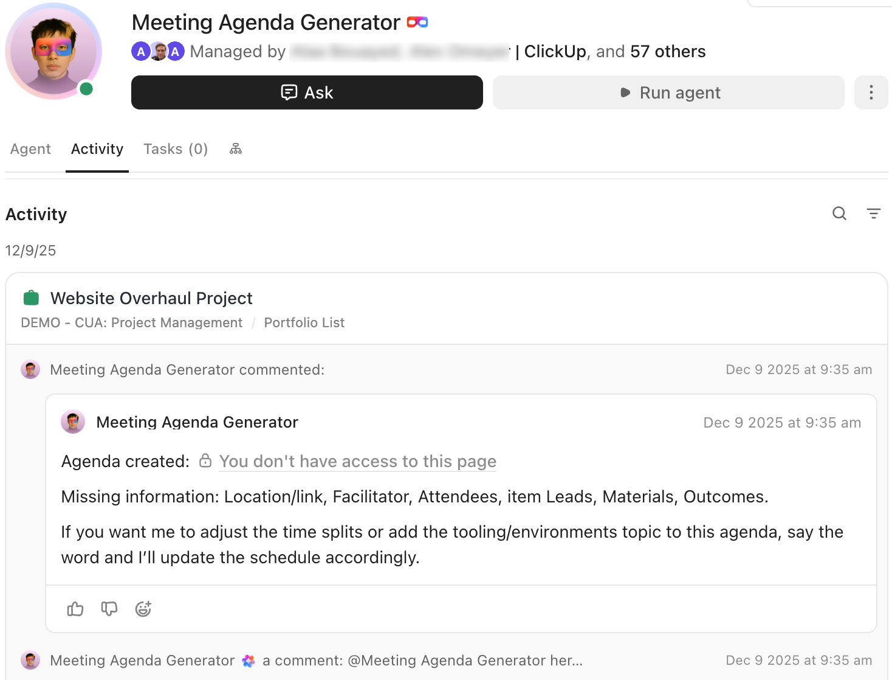892x680 pixels.
Task: Add an emoji reaction to the agent comment
Action: (143, 609)
